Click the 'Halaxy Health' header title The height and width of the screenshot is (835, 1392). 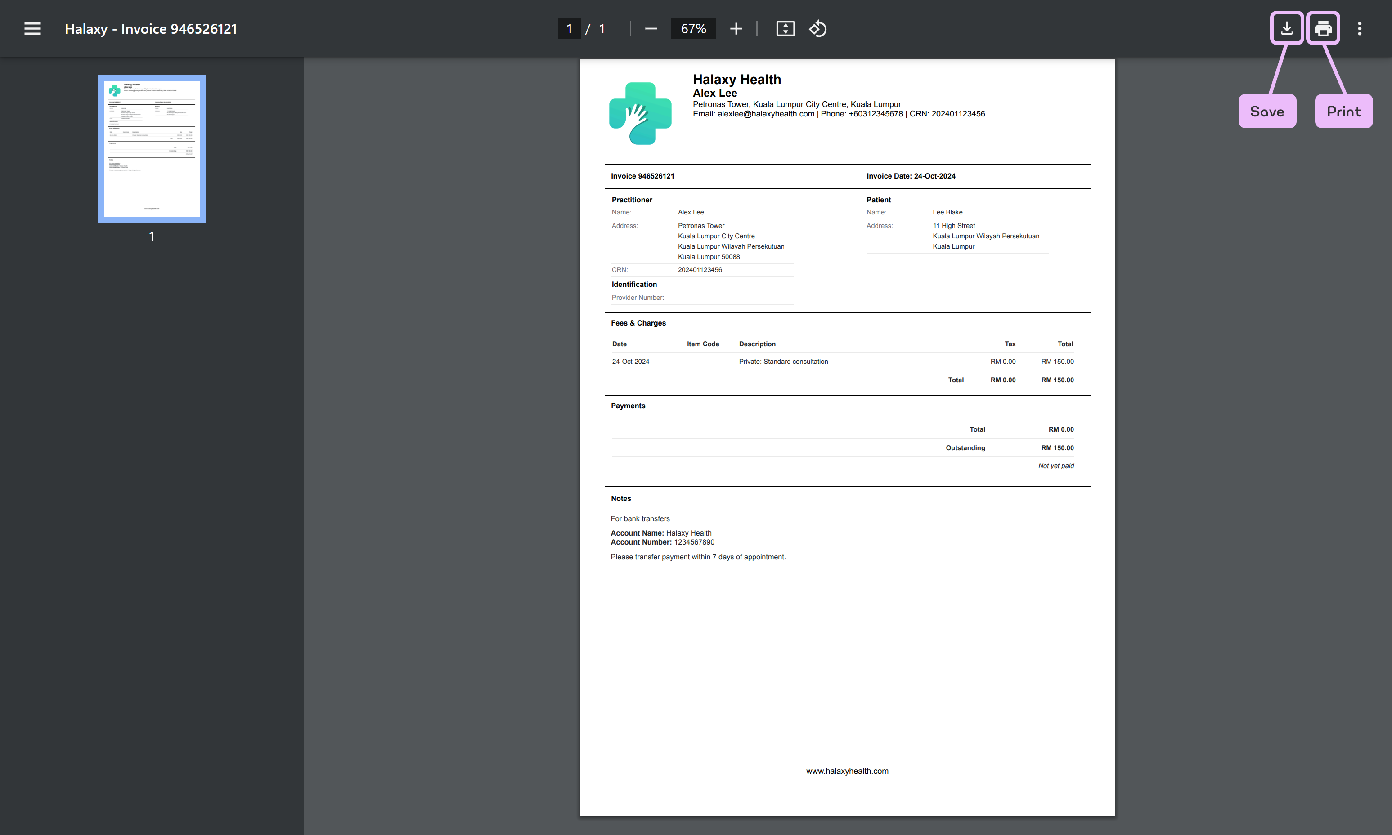[737, 79]
